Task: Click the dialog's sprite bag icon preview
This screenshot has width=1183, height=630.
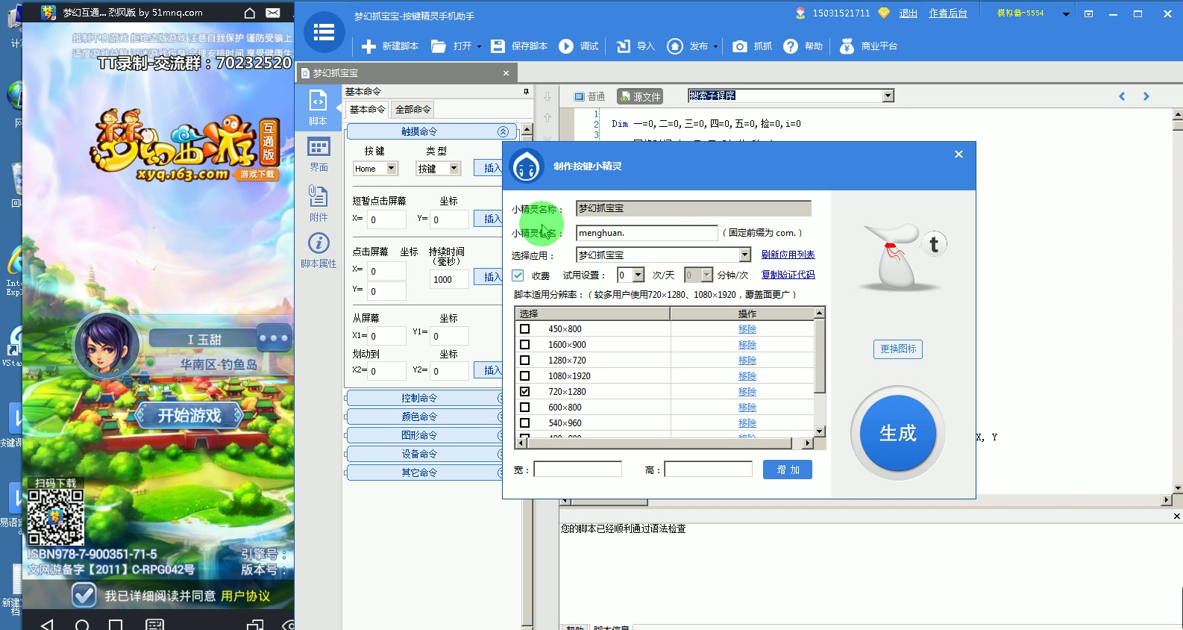Action: click(902, 255)
